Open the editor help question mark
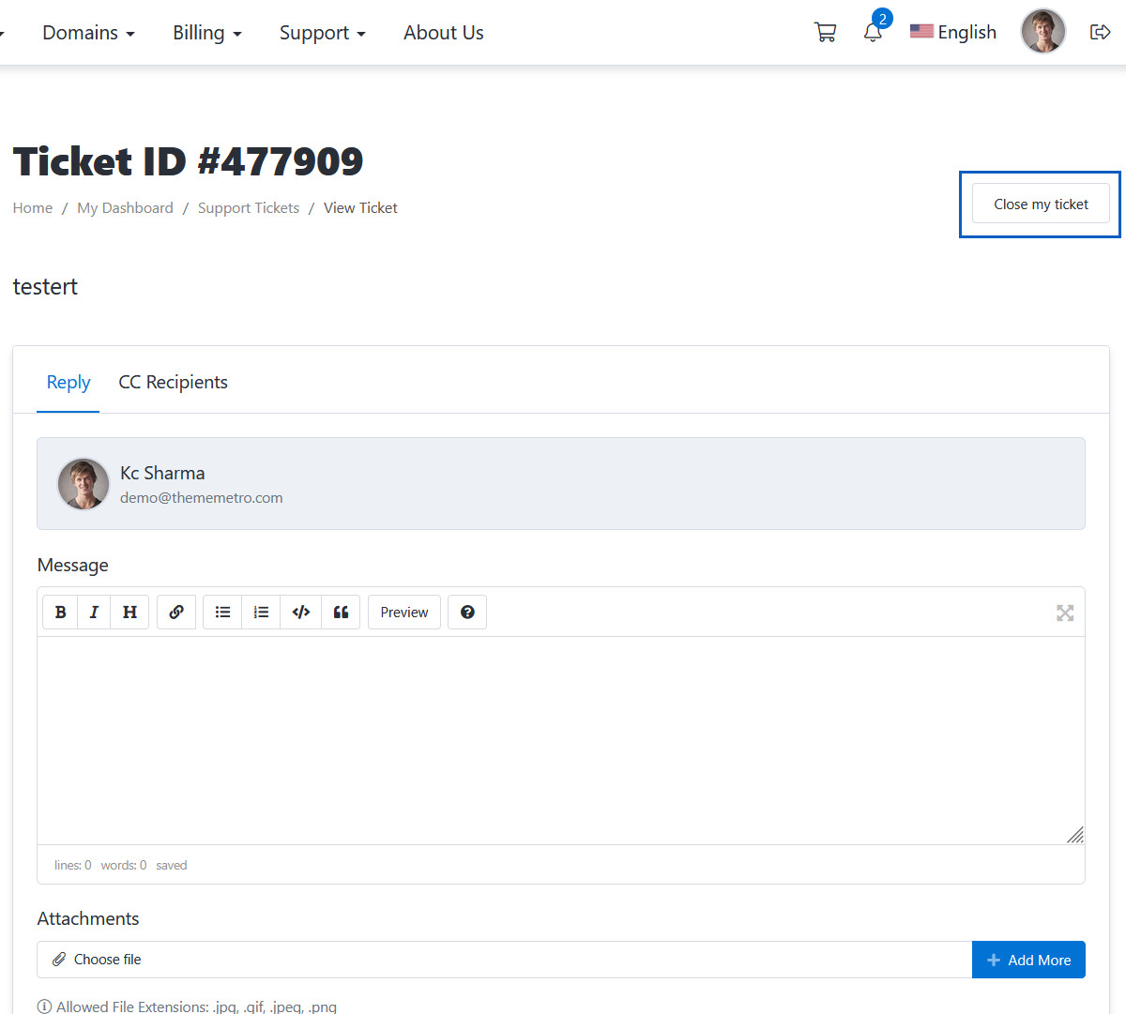The width and height of the screenshot is (1126, 1014). pos(467,613)
